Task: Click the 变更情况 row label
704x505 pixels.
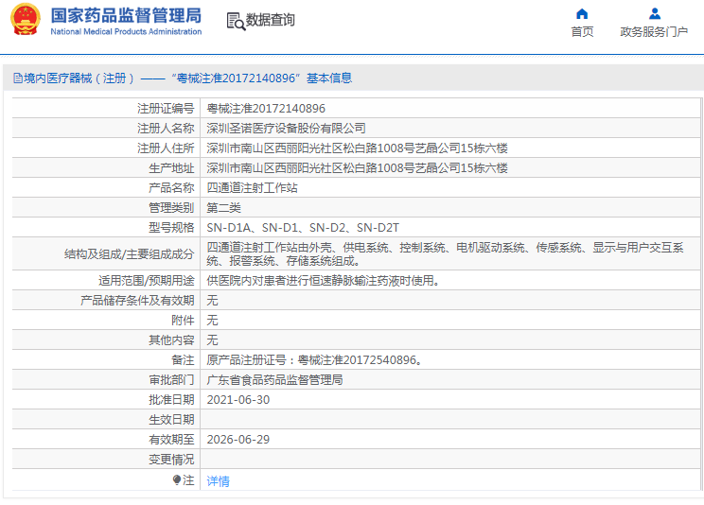Action: pos(171,460)
